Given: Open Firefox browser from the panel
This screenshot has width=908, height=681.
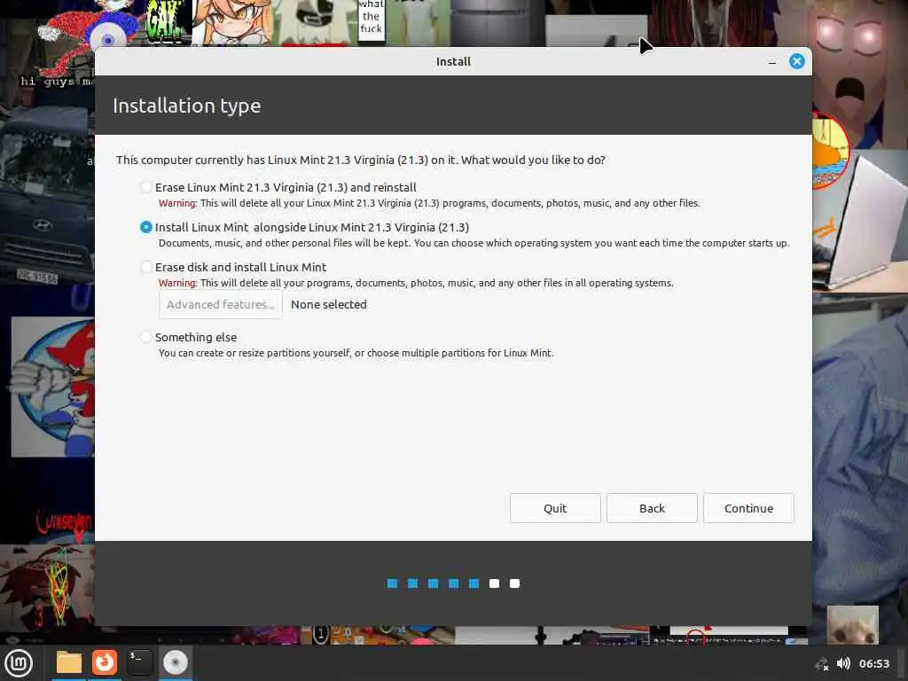Looking at the screenshot, I should (105, 662).
